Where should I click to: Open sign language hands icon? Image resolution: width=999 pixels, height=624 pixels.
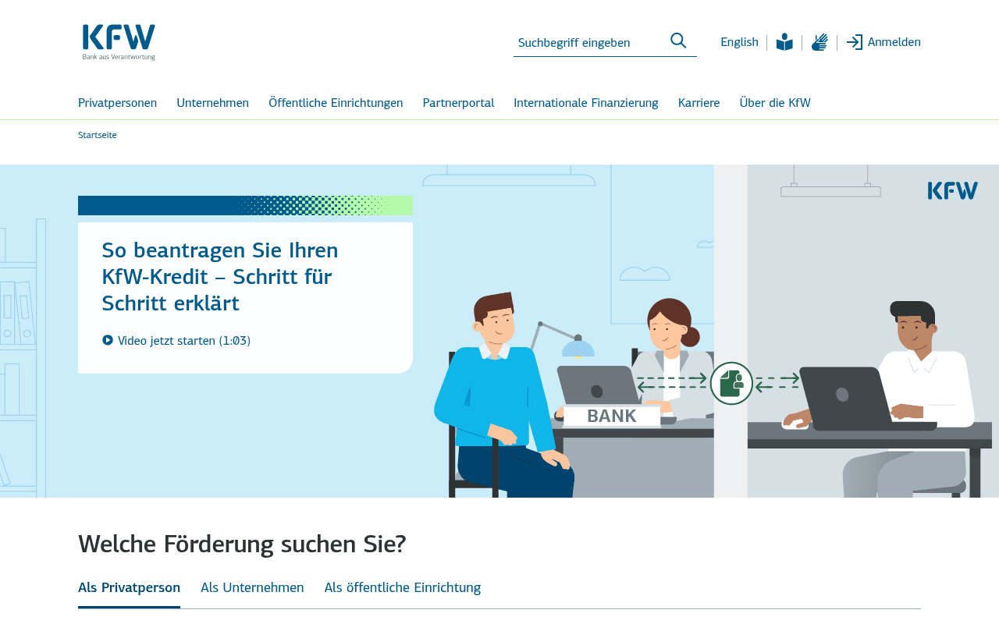click(819, 42)
